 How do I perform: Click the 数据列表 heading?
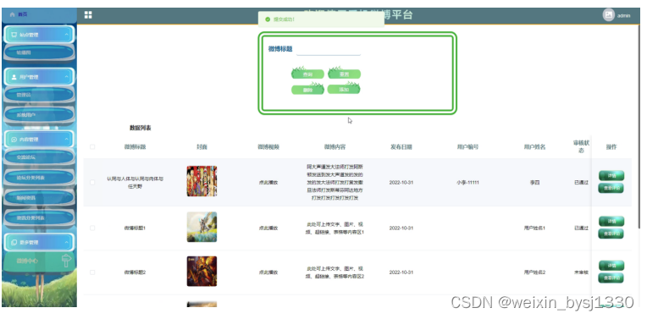coord(141,128)
